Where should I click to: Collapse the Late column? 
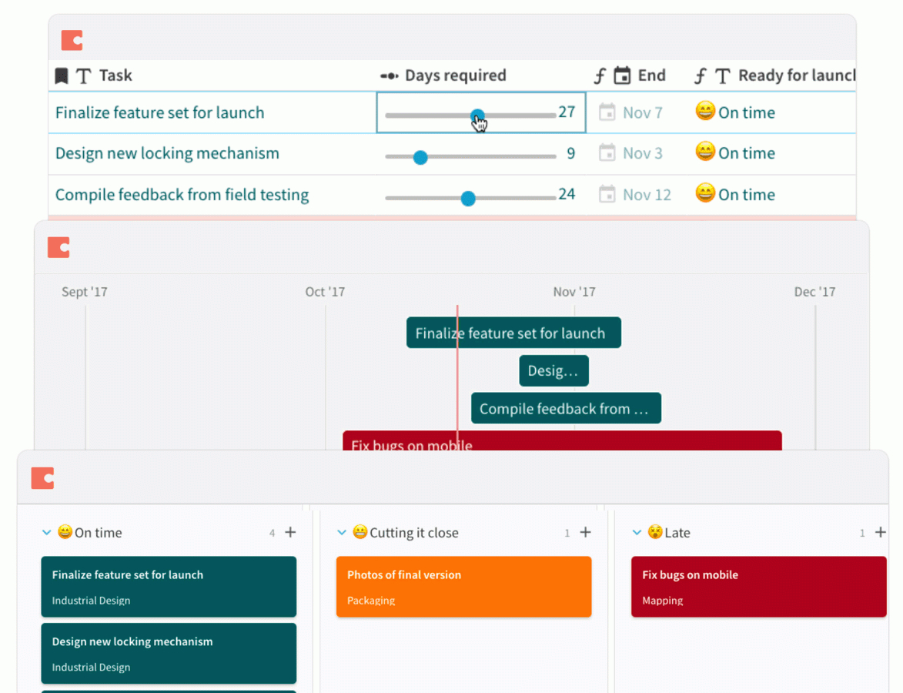[637, 532]
